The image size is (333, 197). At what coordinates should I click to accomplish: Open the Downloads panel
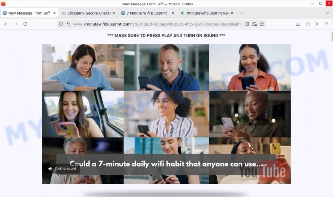[298, 24]
